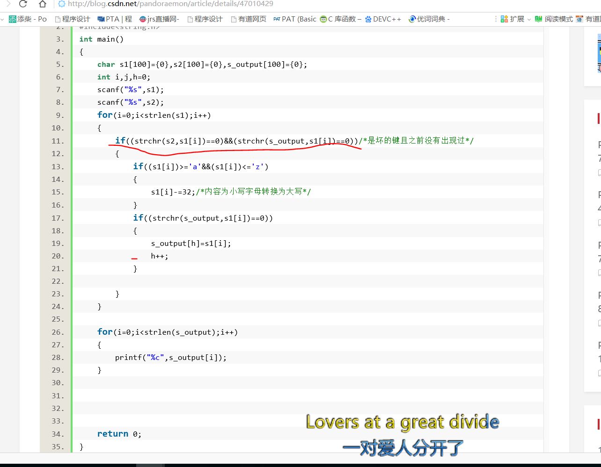Image resolution: width=601 pixels, height=467 pixels.
Task: Click the 有道 toolbar item at the right edge
Action: pyautogui.click(x=588, y=19)
